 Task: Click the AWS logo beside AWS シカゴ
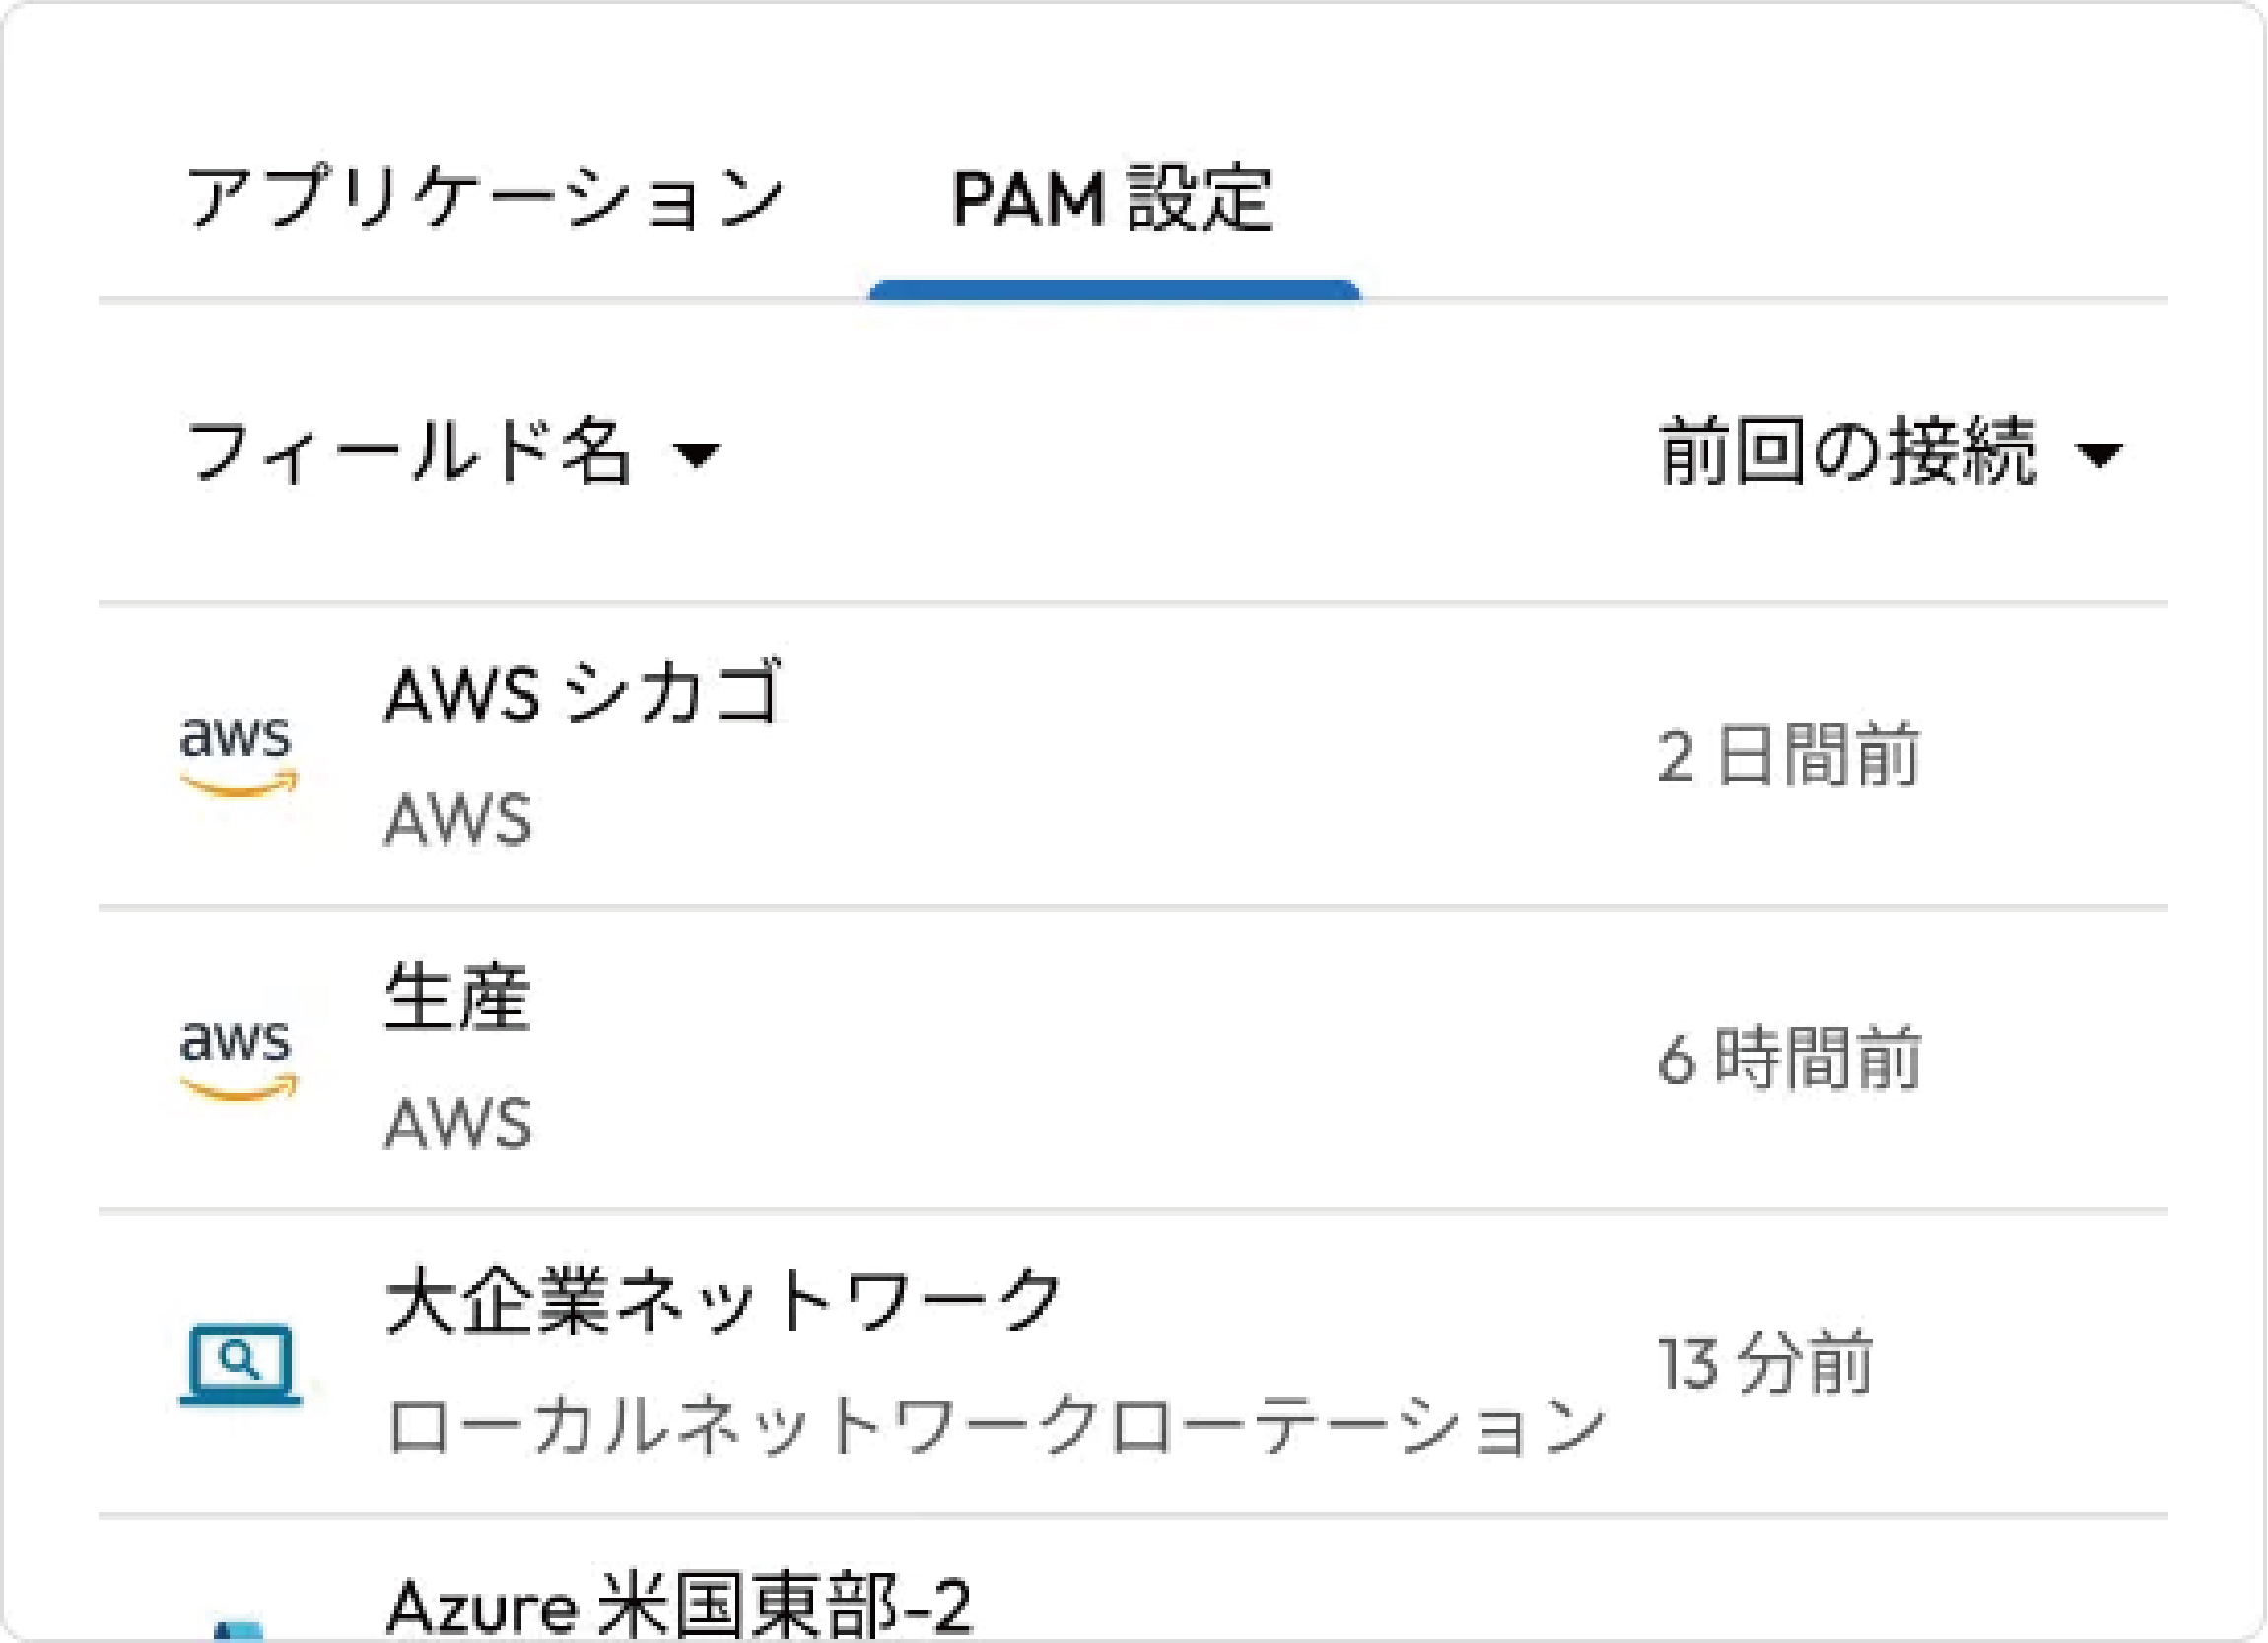click(238, 756)
